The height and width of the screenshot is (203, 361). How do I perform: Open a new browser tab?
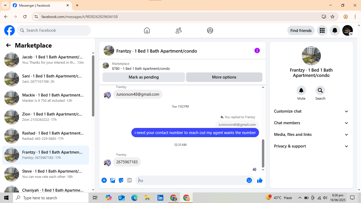point(77,5)
